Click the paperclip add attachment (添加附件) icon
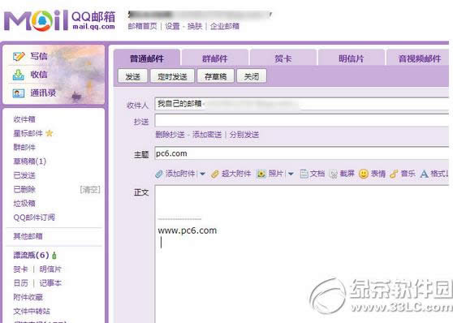Viewport: 453px width, 323px height. [x=159, y=174]
